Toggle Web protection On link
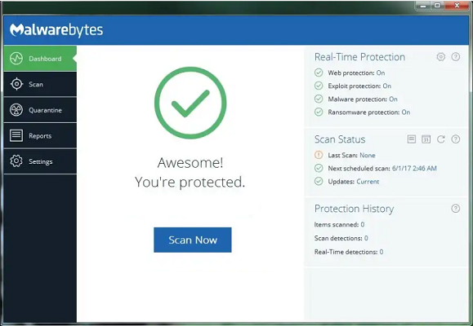Image resolution: width=473 pixels, height=326 pixels. pos(381,73)
